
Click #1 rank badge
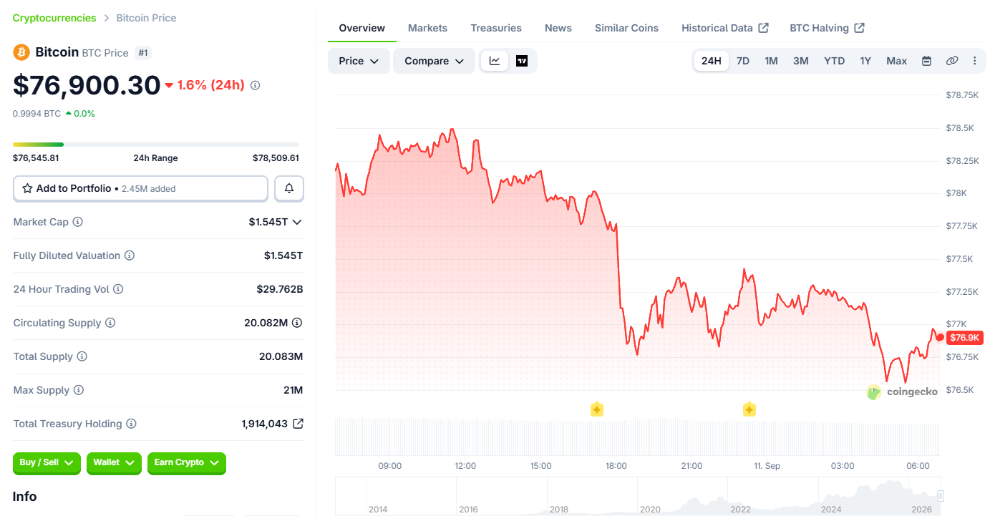[143, 52]
